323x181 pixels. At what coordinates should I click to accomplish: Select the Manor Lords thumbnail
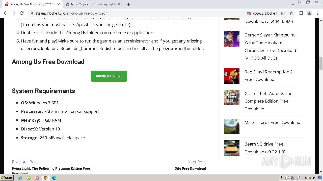[232, 126]
